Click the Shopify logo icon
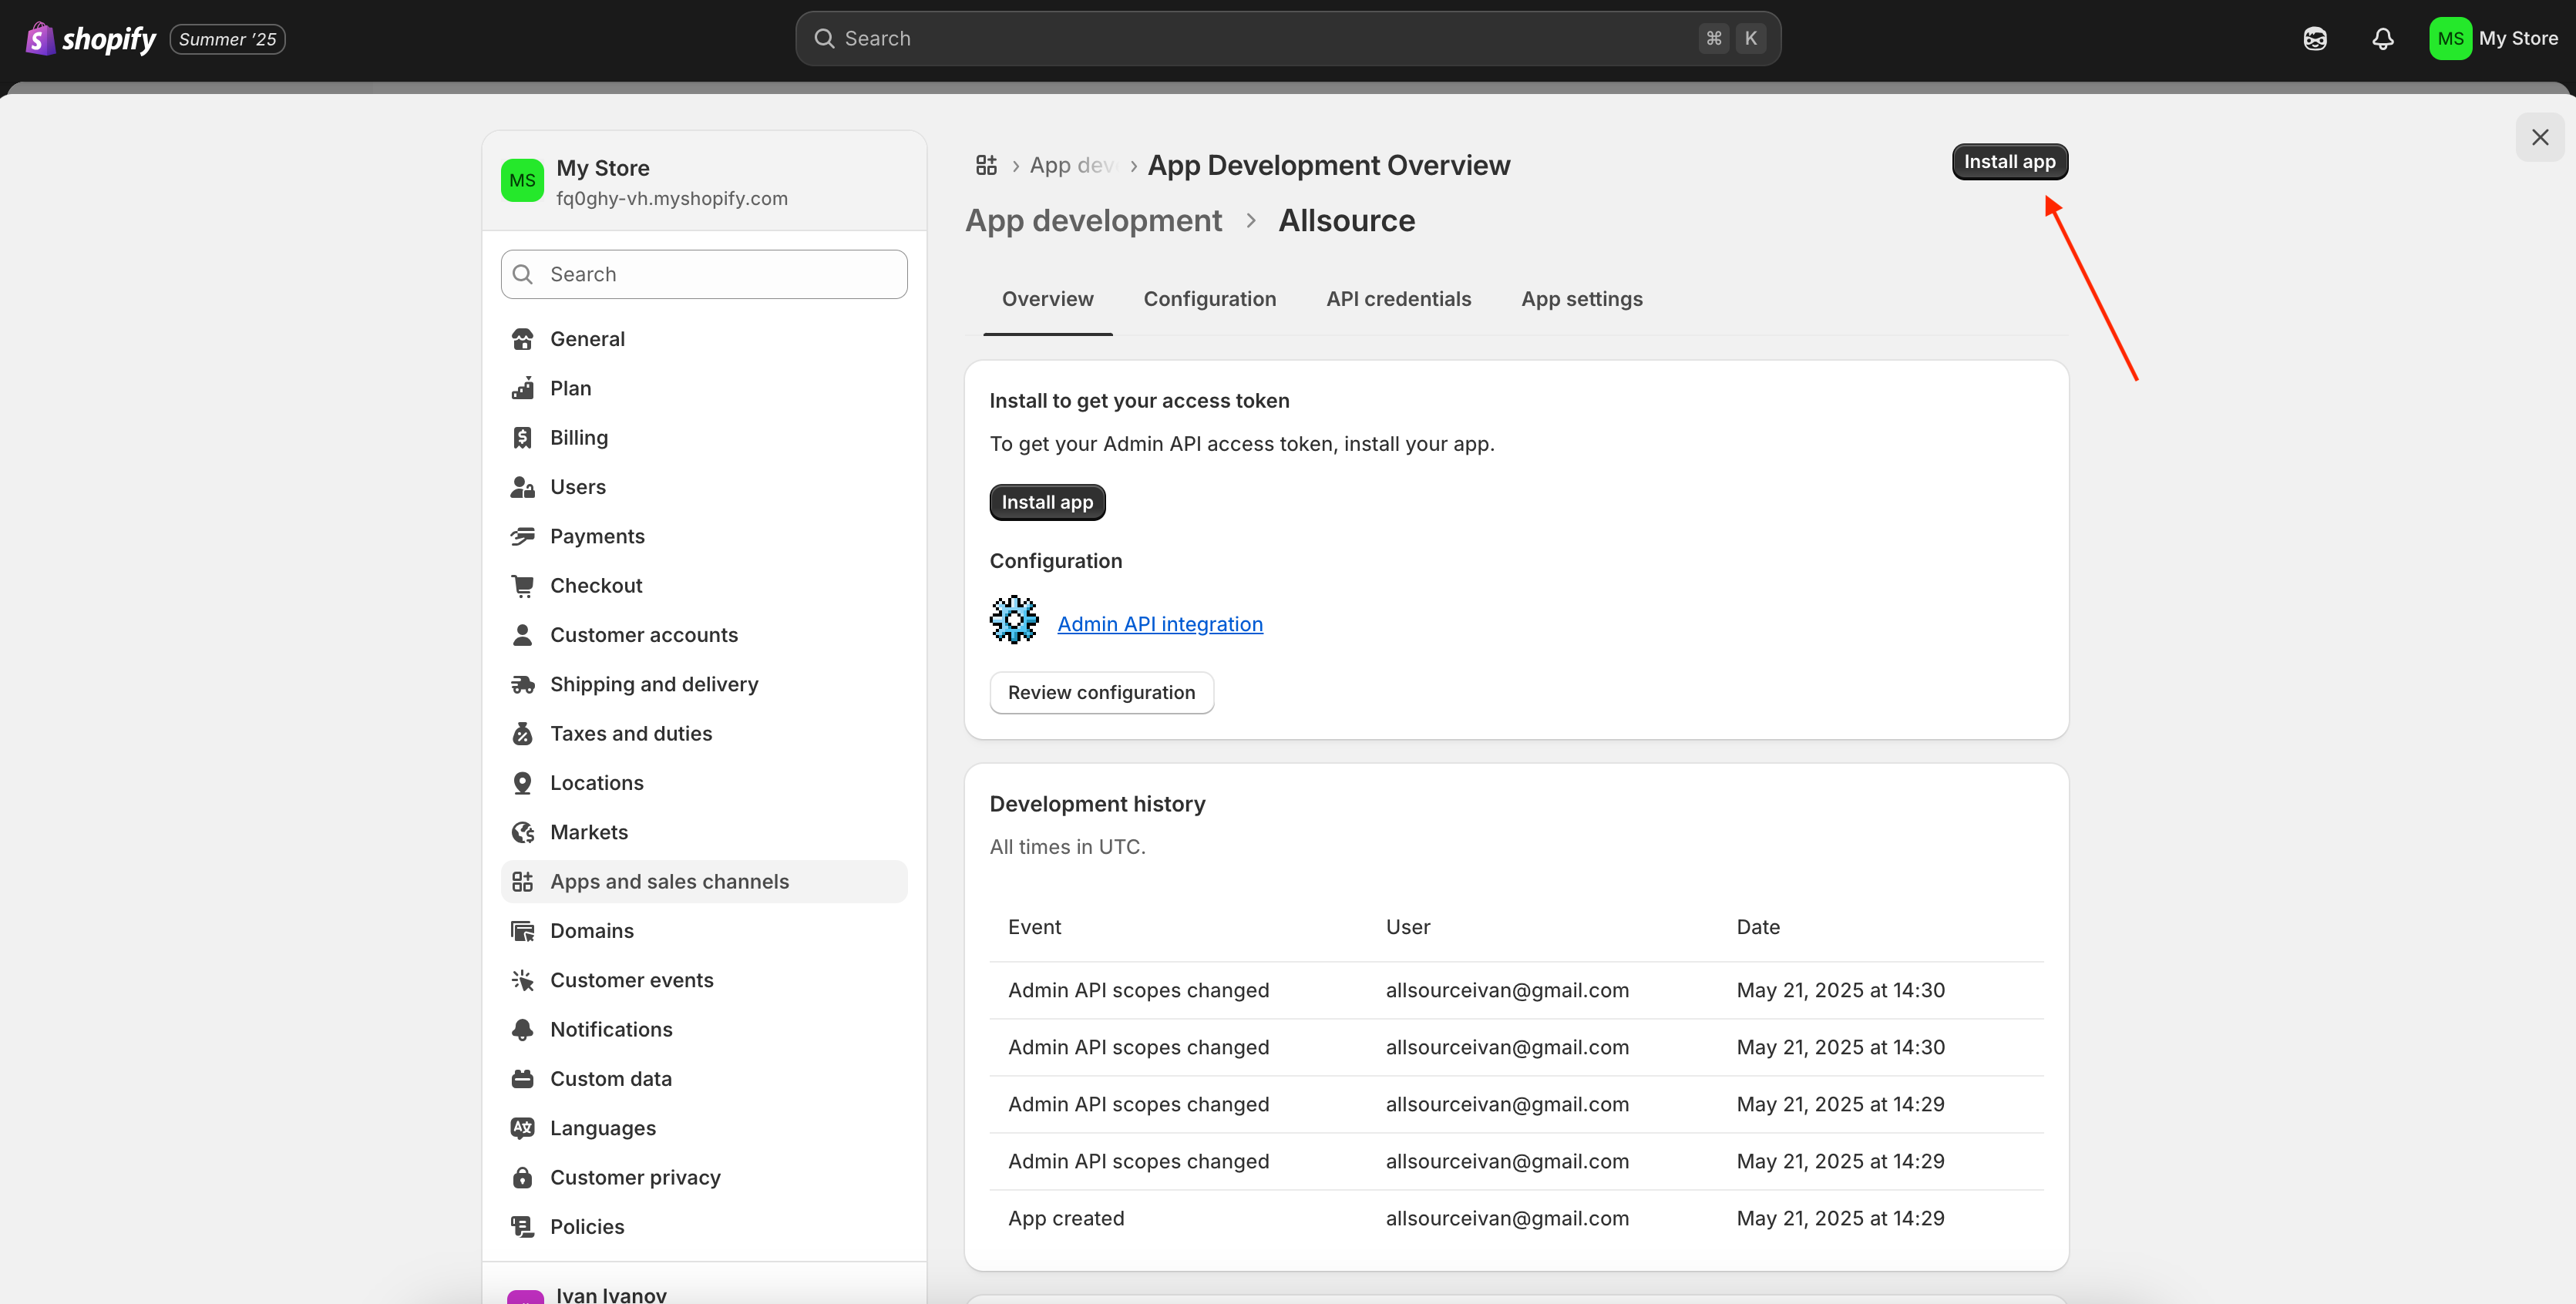The width and height of the screenshot is (2576, 1304). [x=39, y=38]
